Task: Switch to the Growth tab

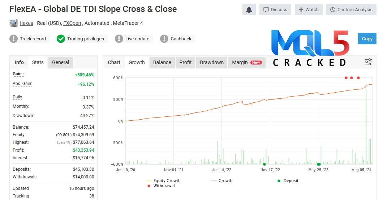Action: click(x=137, y=62)
